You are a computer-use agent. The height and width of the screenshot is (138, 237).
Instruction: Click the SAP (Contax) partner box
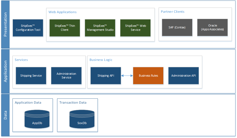(177, 27)
